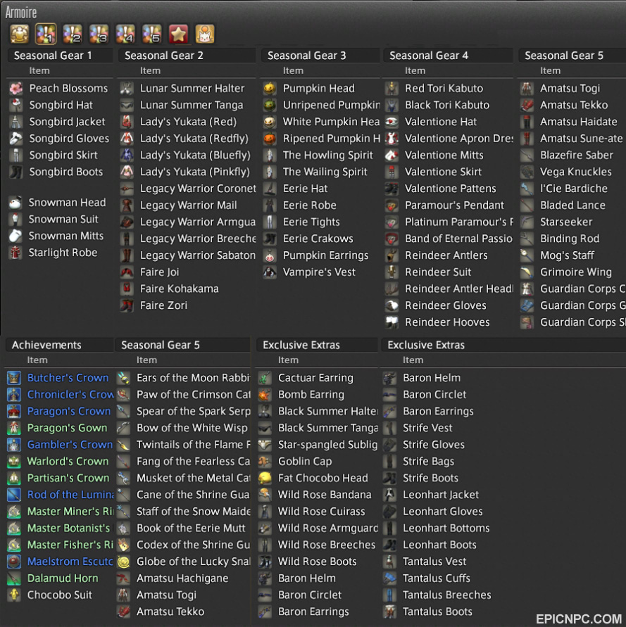Click the Fat Chocobo Head icon
The width and height of the screenshot is (626, 627).
[265, 479]
